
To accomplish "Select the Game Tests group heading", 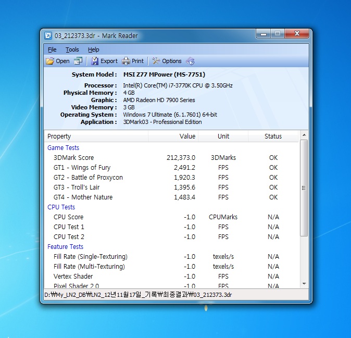I will [64, 148].
